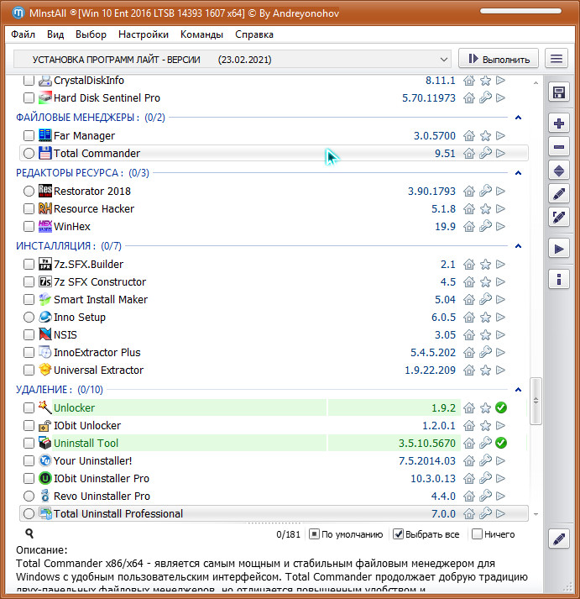Click the up-down move arrows icon in sidebar
The image size is (580, 599).
(x=559, y=171)
